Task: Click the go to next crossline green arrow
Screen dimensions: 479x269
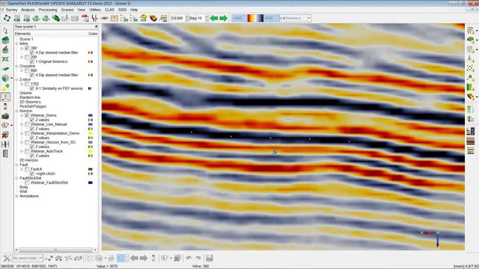Action: (223, 18)
